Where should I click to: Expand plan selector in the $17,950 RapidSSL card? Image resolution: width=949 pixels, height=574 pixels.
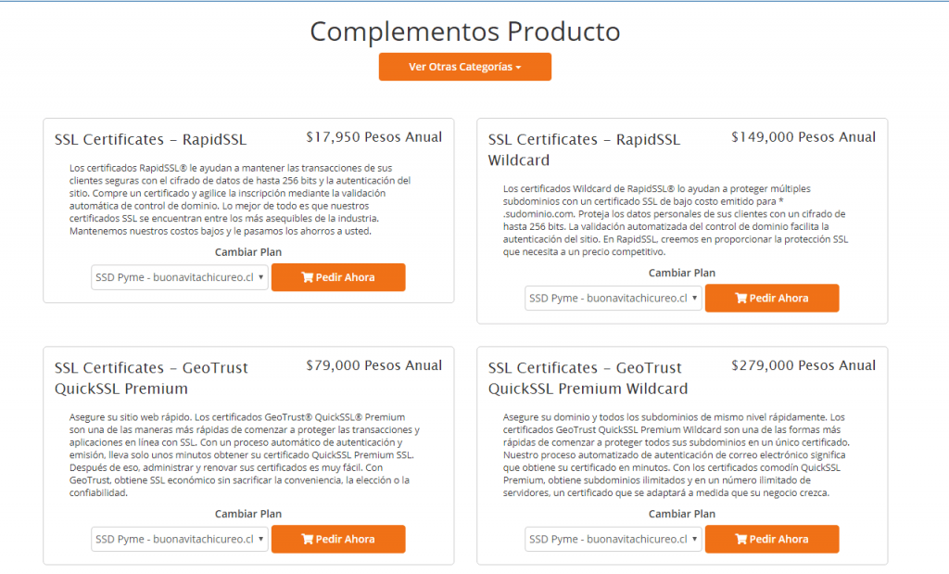pyautogui.click(x=180, y=277)
